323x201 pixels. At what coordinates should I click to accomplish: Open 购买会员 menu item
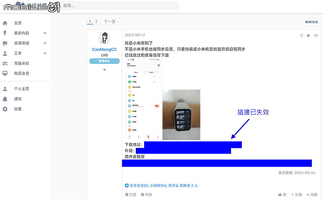pos(22,73)
